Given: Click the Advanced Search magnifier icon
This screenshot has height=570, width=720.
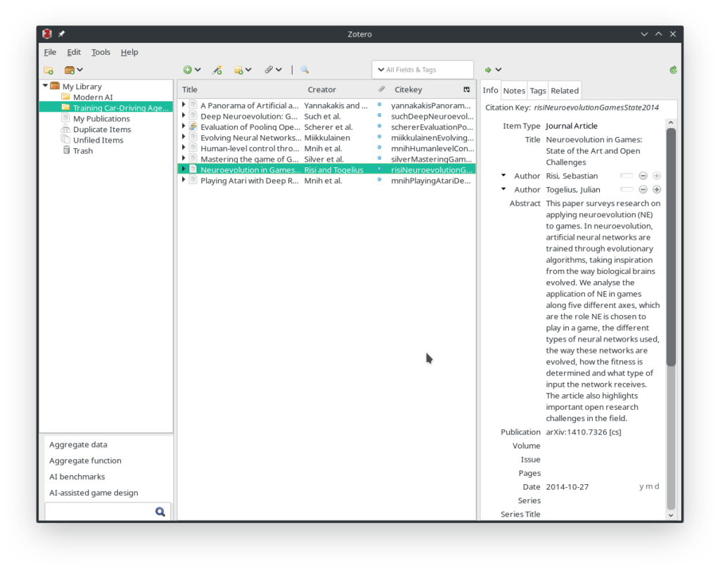Looking at the screenshot, I should (304, 70).
